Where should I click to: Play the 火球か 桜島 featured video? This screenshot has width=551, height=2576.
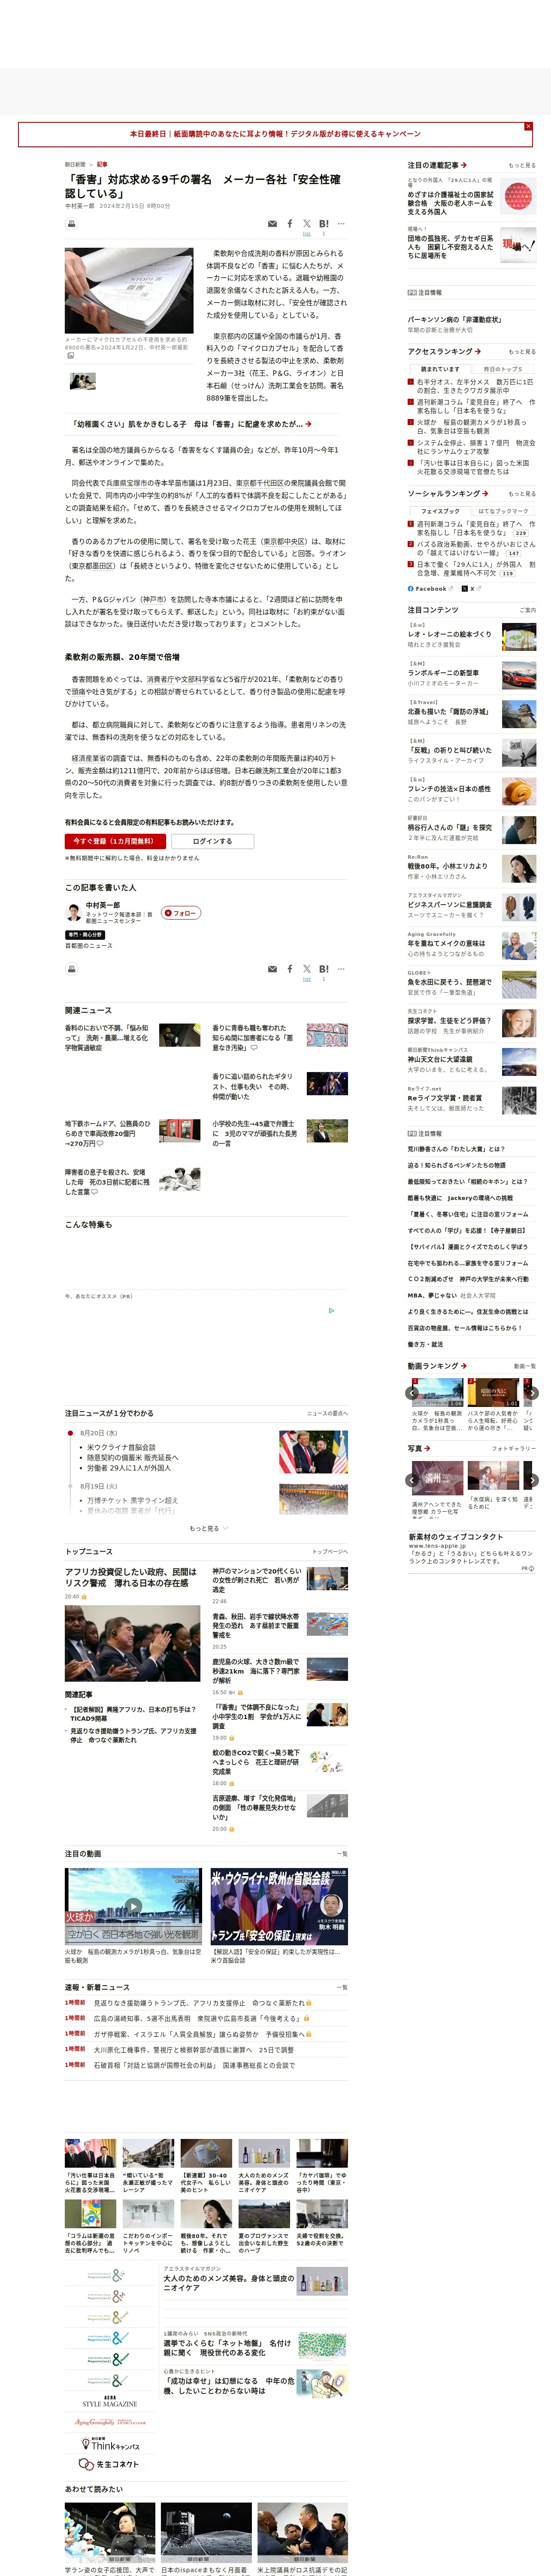click(x=133, y=1906)
